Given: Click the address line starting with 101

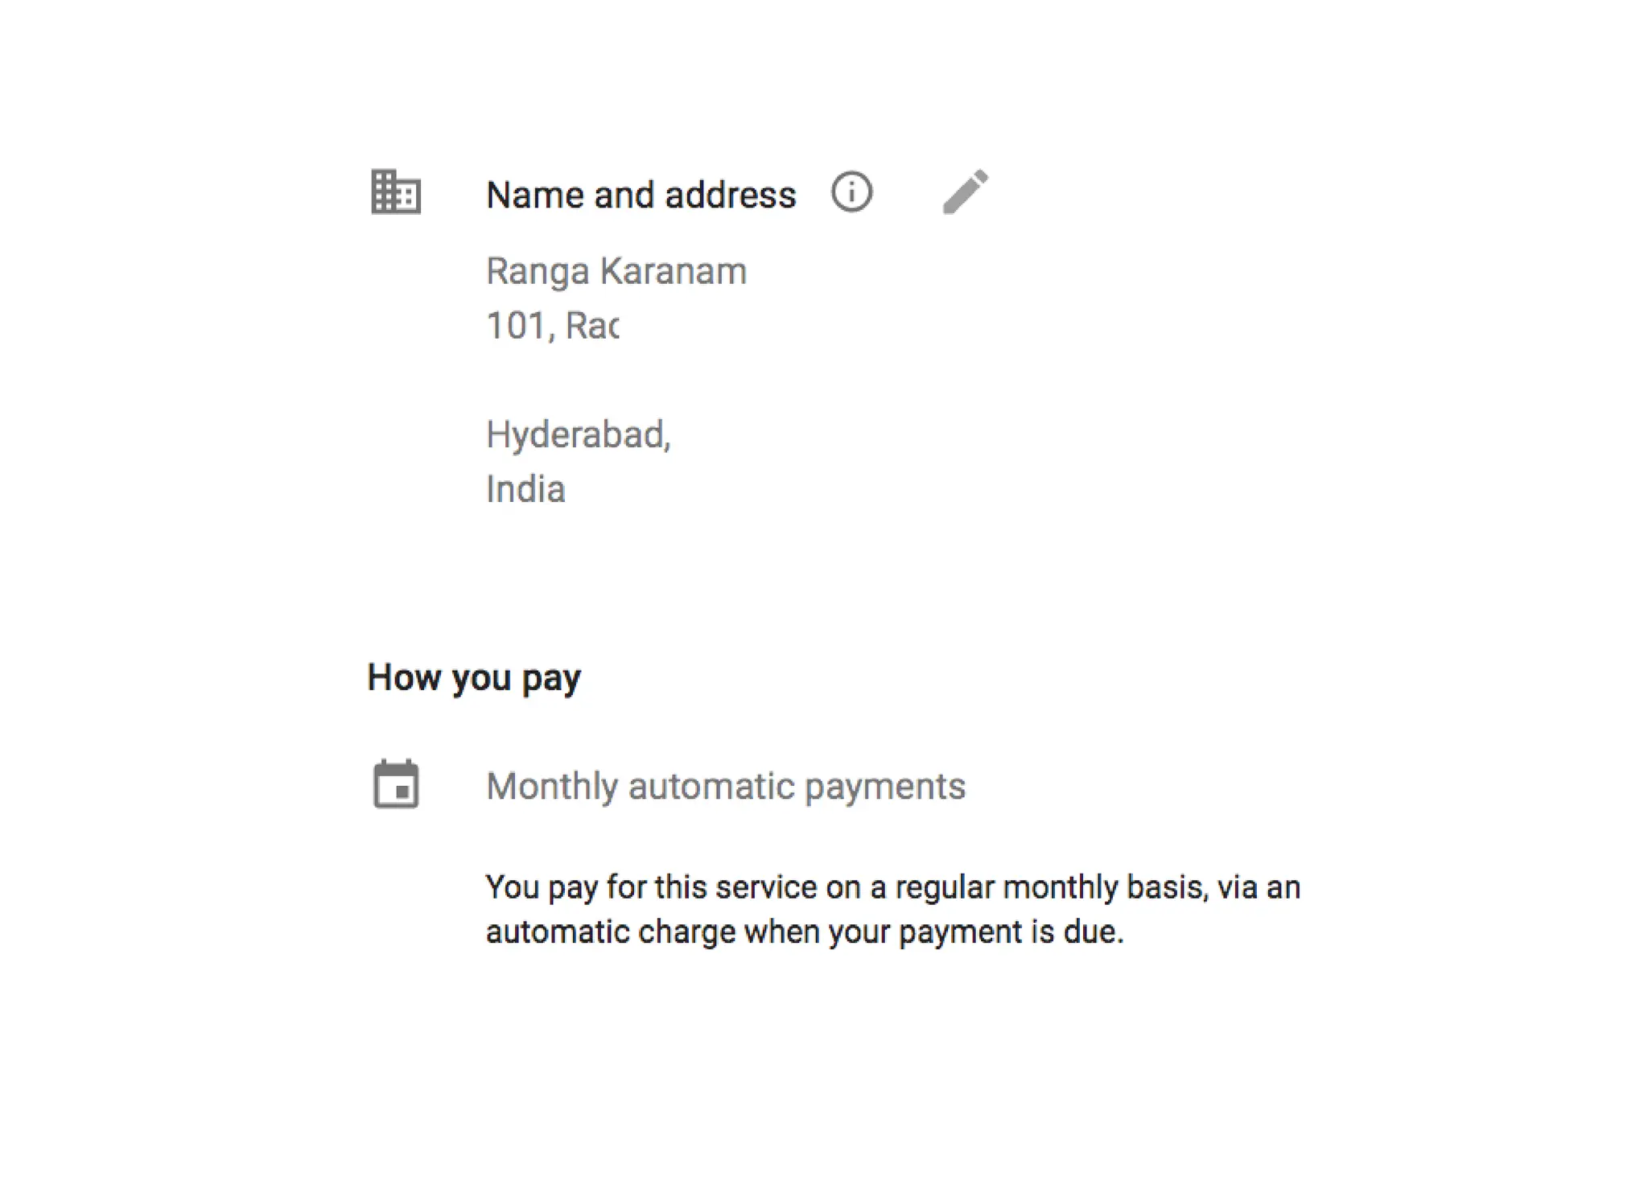Looking at the screenshot, I should click(552, 327).
